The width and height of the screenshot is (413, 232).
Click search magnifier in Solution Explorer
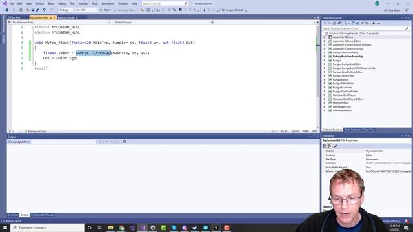[407, 28]
